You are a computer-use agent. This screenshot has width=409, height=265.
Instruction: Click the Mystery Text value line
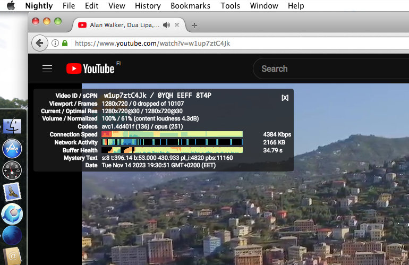167,158
